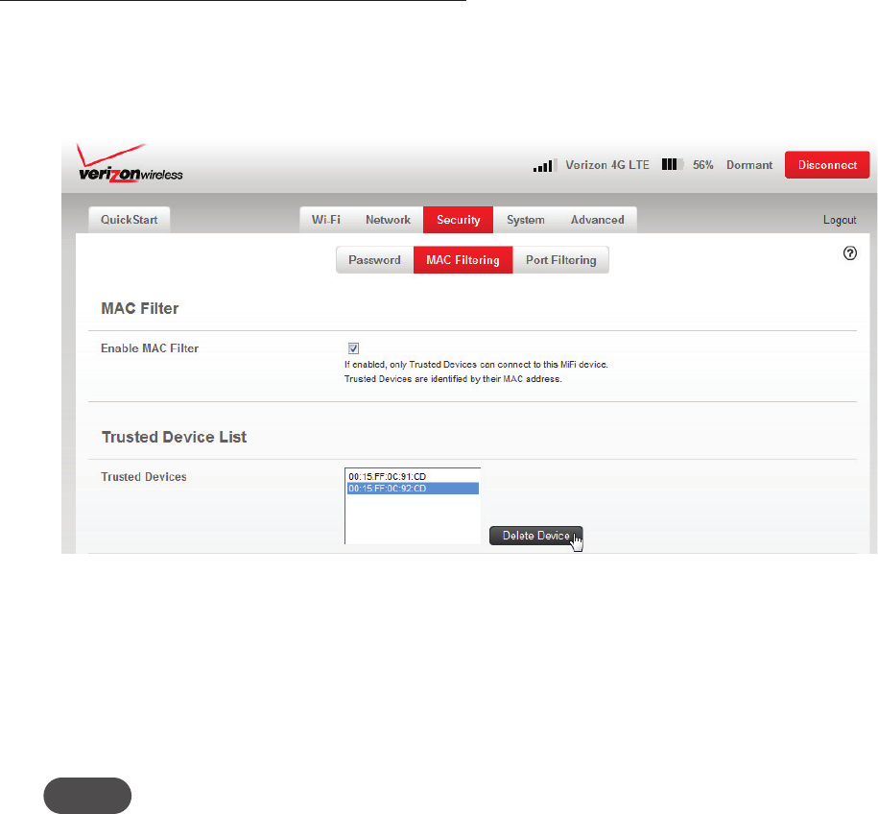The width and height of the screenshot is (878, 814).
Task: Select the MAC Filtering sub-tab
Action: [463, 260]
